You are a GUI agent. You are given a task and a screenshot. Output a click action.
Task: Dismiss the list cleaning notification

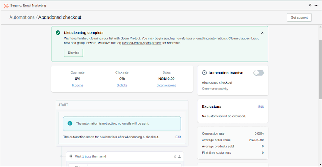[73, 53]
